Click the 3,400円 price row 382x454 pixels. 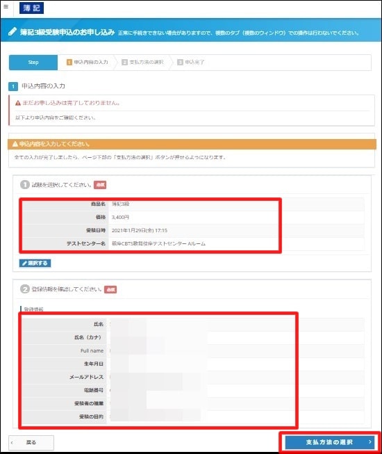point(193,217)
